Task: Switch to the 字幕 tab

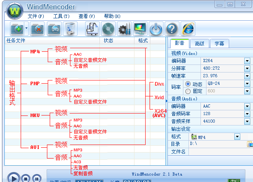Action: [x=220, y=43]
